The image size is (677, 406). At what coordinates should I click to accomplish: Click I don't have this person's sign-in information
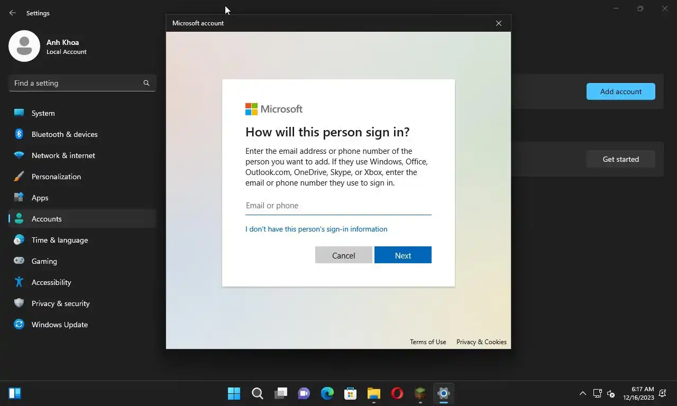point(316,229)
